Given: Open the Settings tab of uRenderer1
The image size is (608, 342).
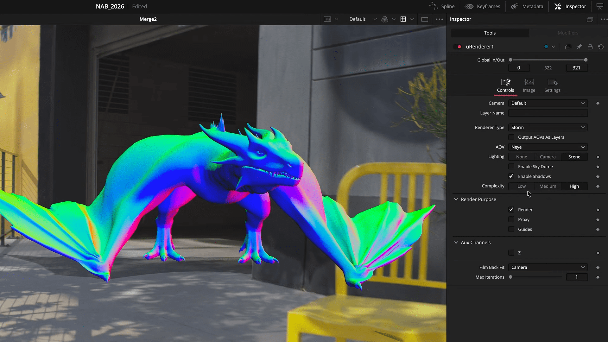Looking at the screenshot, I should click(552, 83).
